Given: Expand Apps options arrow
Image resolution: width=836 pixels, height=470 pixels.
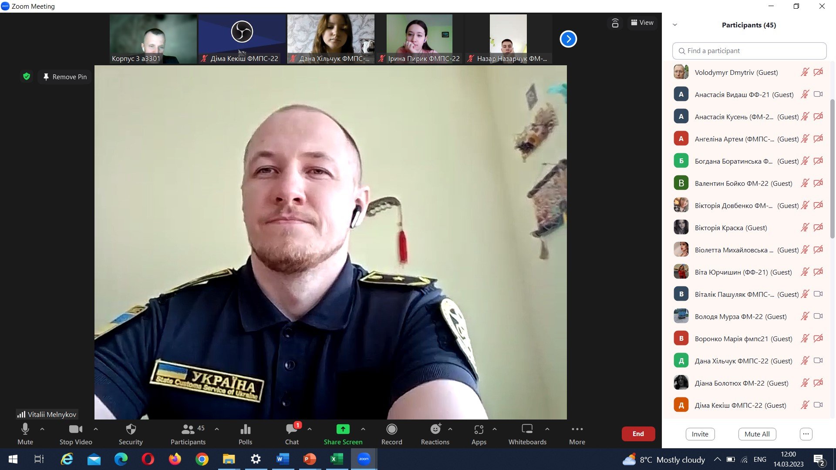Looking at the screenshot, I should click(495, 429).
